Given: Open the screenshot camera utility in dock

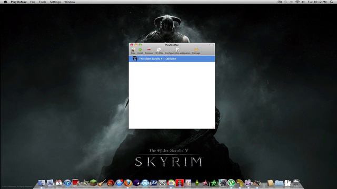Looking at the screenshot, I should pyautogui.click(x=162, y=183).
